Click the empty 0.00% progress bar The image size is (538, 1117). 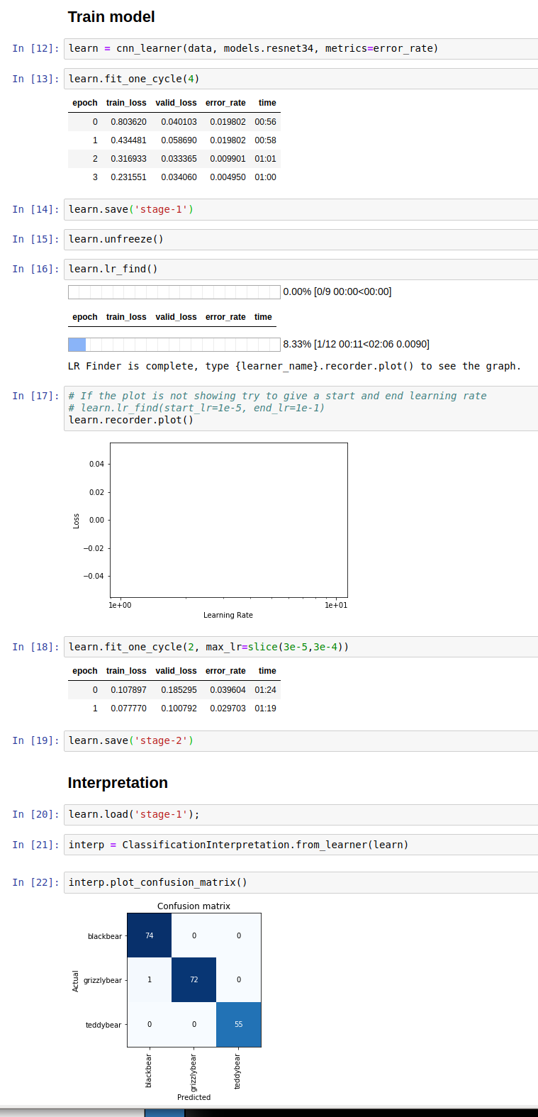click(x=174, y=292)
